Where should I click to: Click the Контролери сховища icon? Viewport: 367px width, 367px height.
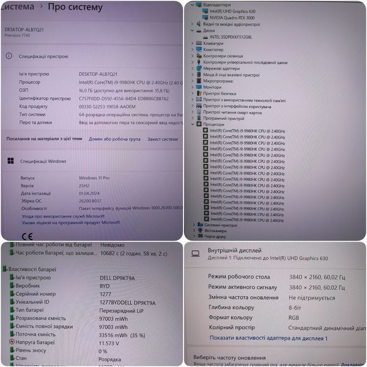(x=199, y=56)
